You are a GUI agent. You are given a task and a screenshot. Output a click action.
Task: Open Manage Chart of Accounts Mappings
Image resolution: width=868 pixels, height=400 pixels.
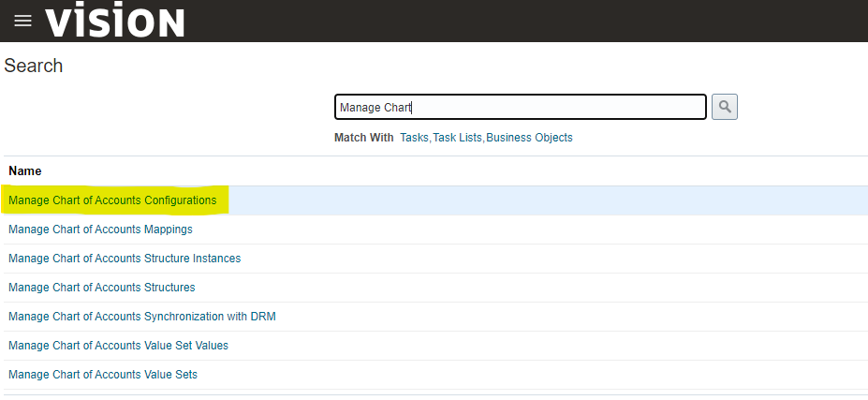pos(100,230)
